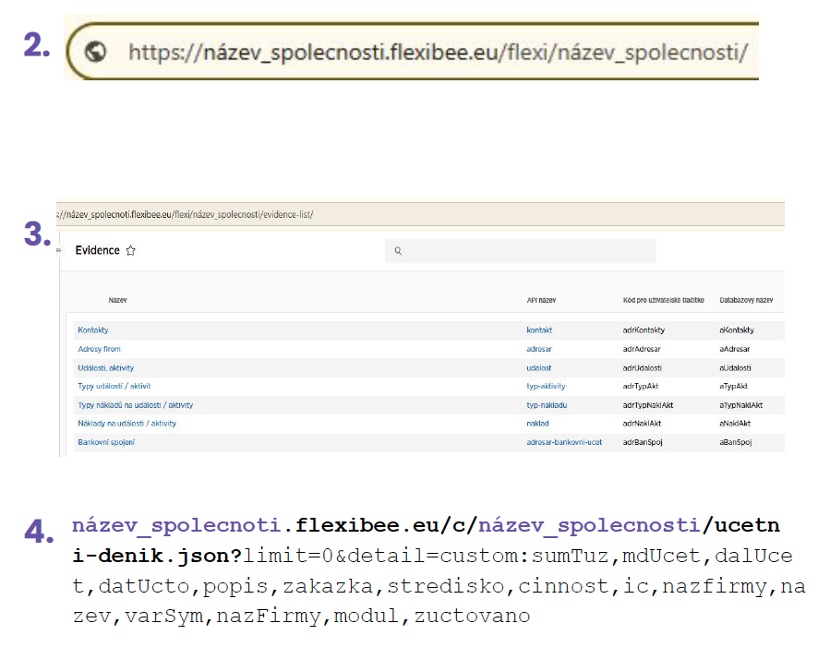The height and width of the screenshot is (647, 818).
Task: Open the Typy událostí / aktivit link
Action: point(114,386)
